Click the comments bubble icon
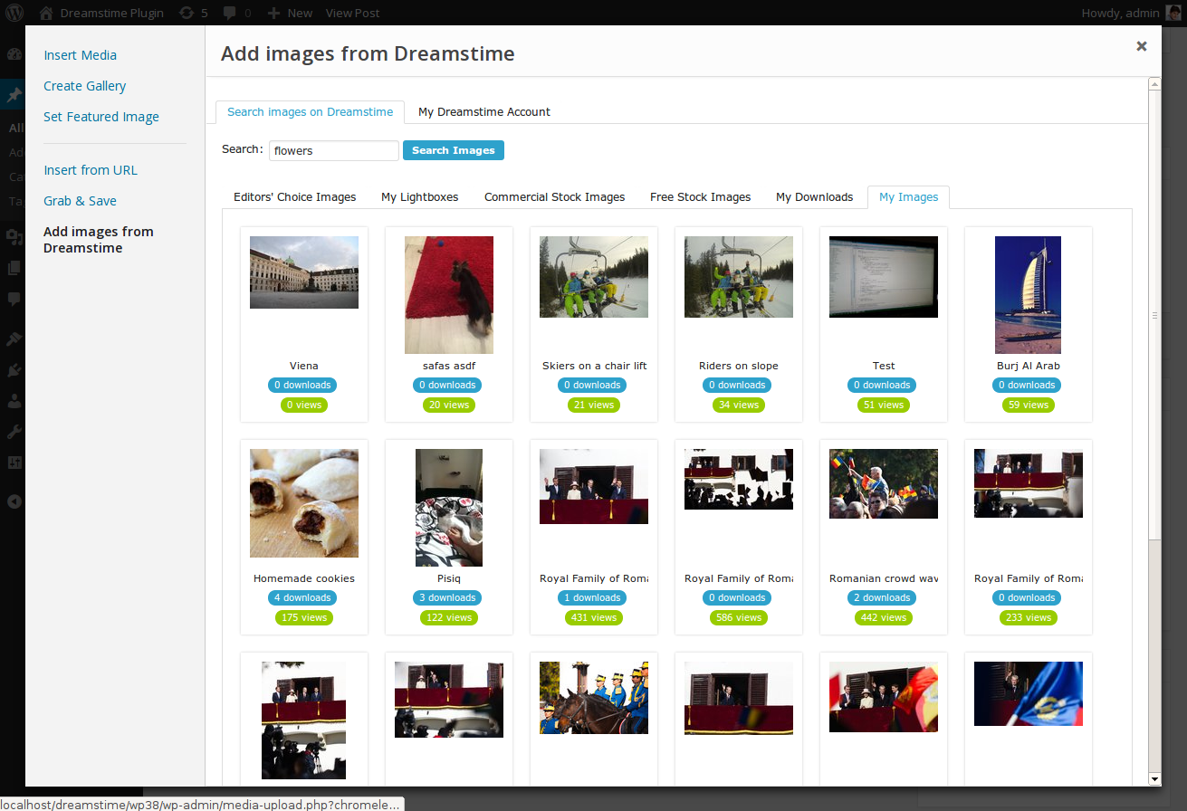Viewport: 1187px width, 811px height. coord(230,13)
